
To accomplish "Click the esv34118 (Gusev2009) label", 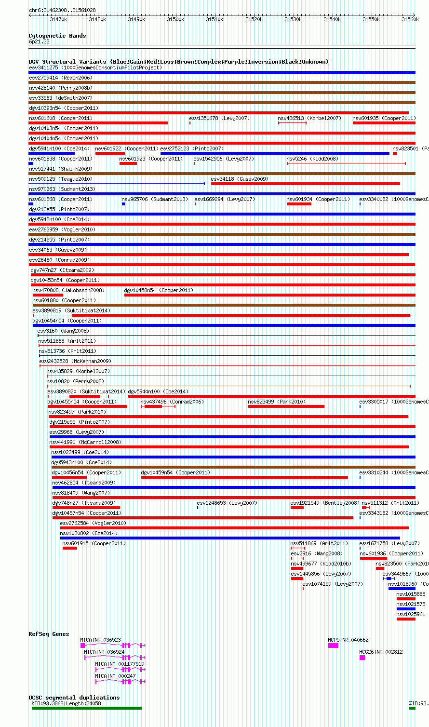I will pos(240,179).
